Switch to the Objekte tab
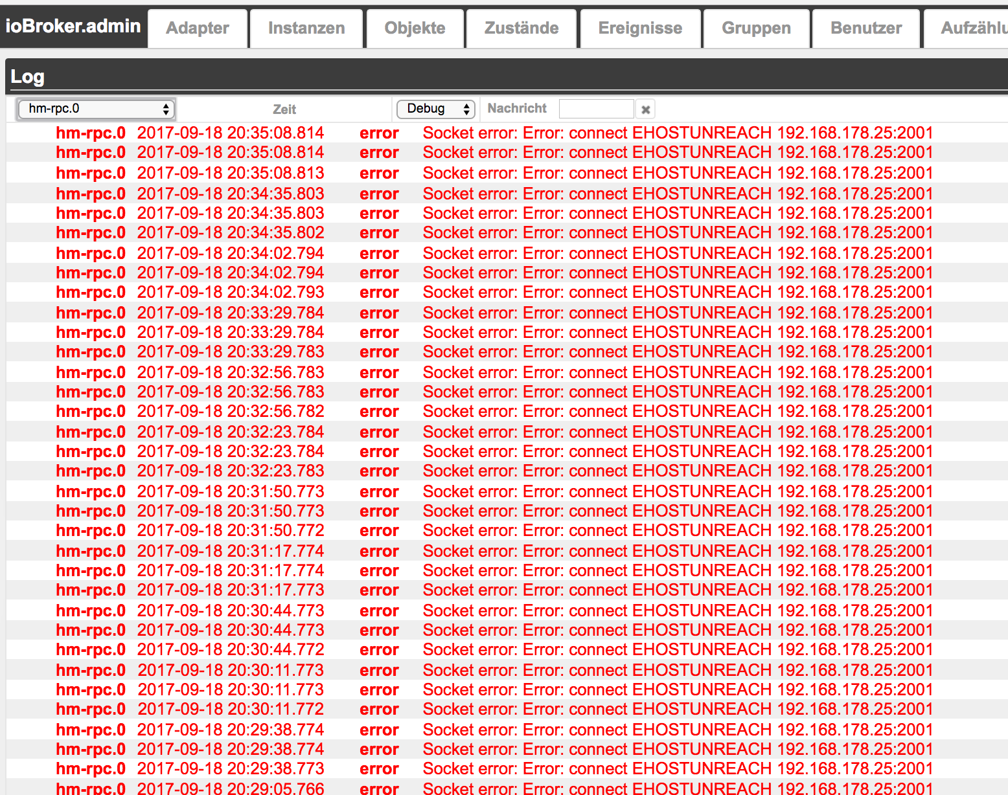Viewport: 1008px width, 795px height. pos(415,28)
